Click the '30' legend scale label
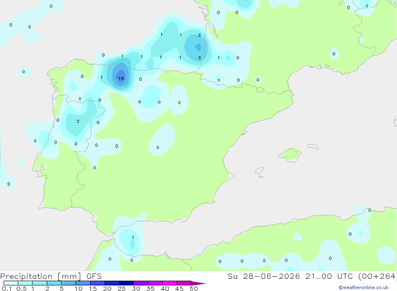 [136, 289]
